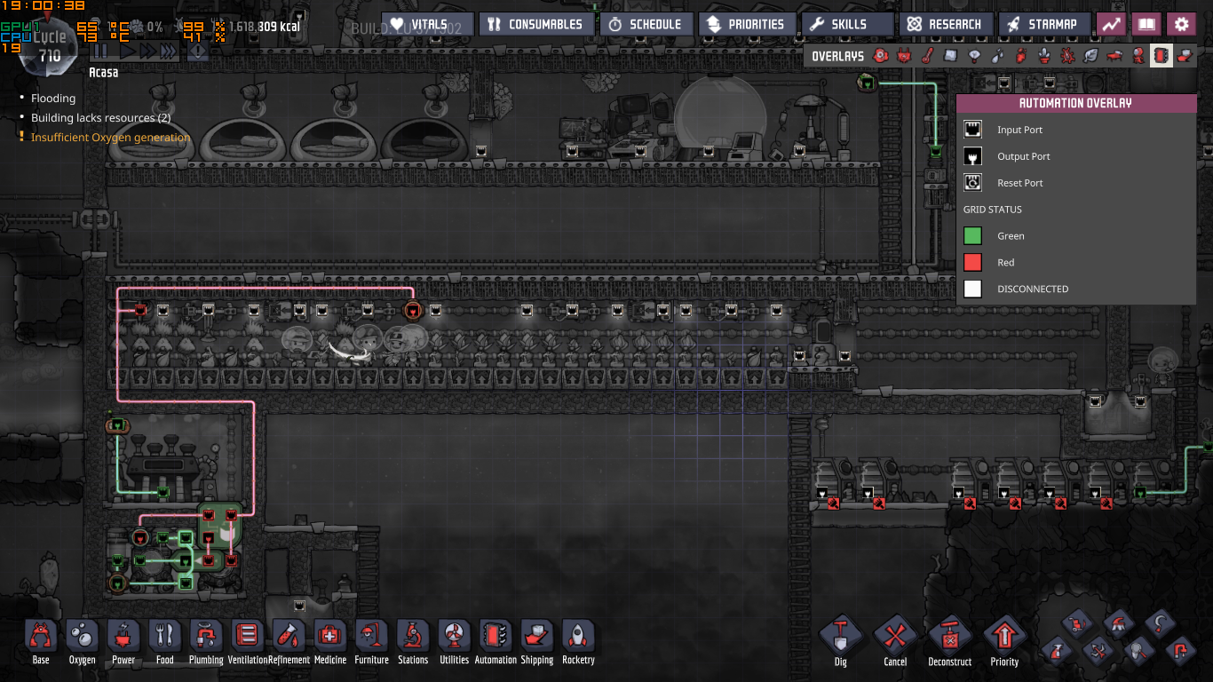The image size is (1213, 682).
Task: Show the Farming overlay leaf icon
Action: (1090, 56)
